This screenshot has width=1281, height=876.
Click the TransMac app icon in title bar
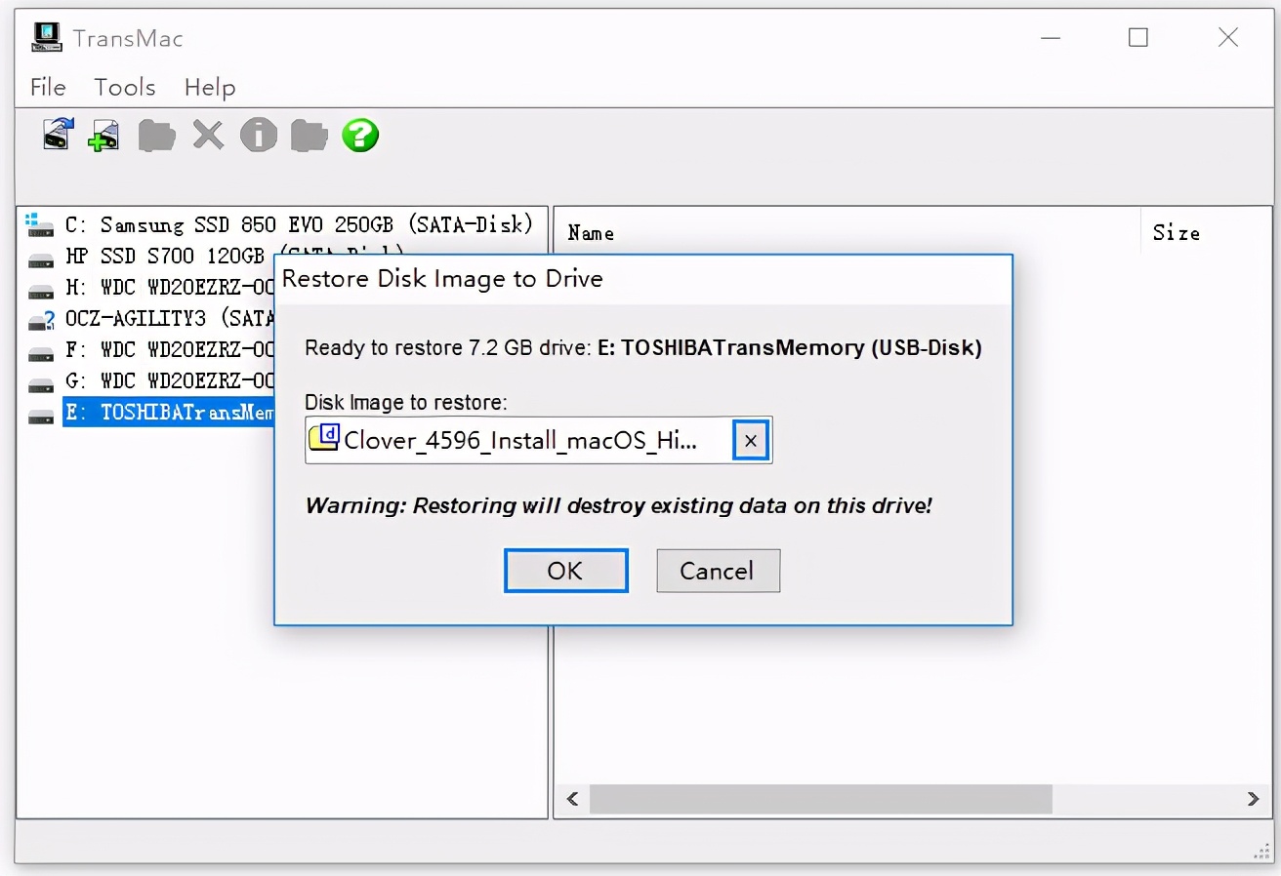[x=47, y=37]
